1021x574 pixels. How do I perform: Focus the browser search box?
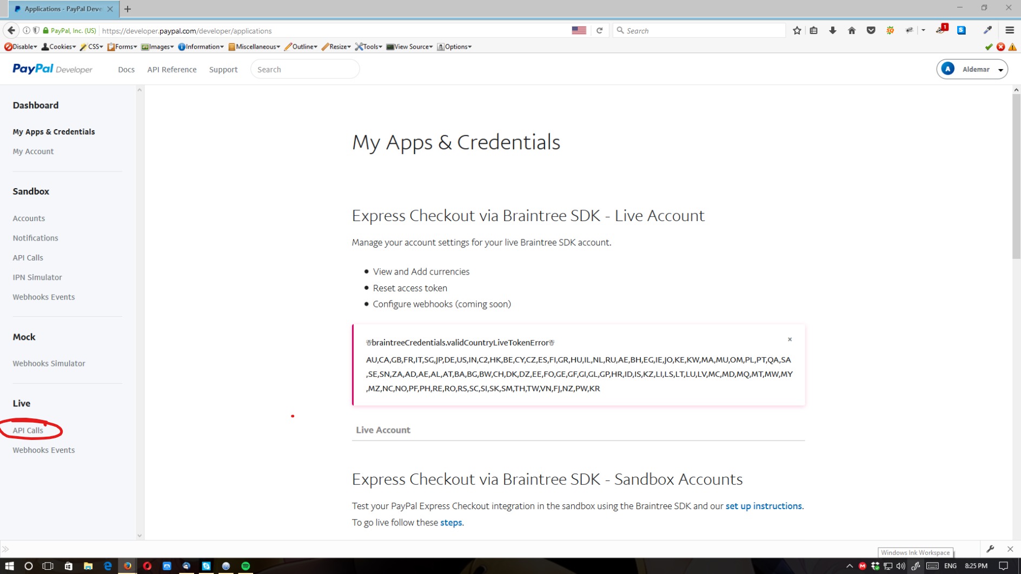699,31
